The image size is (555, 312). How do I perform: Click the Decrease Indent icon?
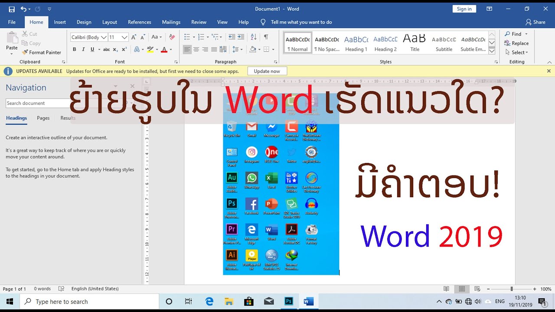[232, 37]
